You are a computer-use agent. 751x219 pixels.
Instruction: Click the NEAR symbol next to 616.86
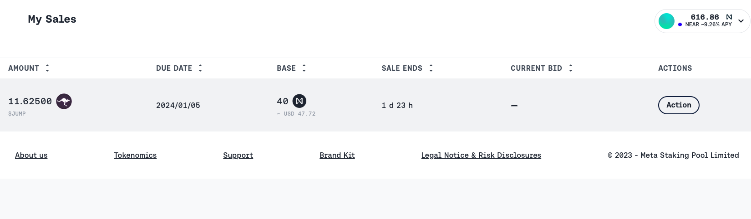729,17
